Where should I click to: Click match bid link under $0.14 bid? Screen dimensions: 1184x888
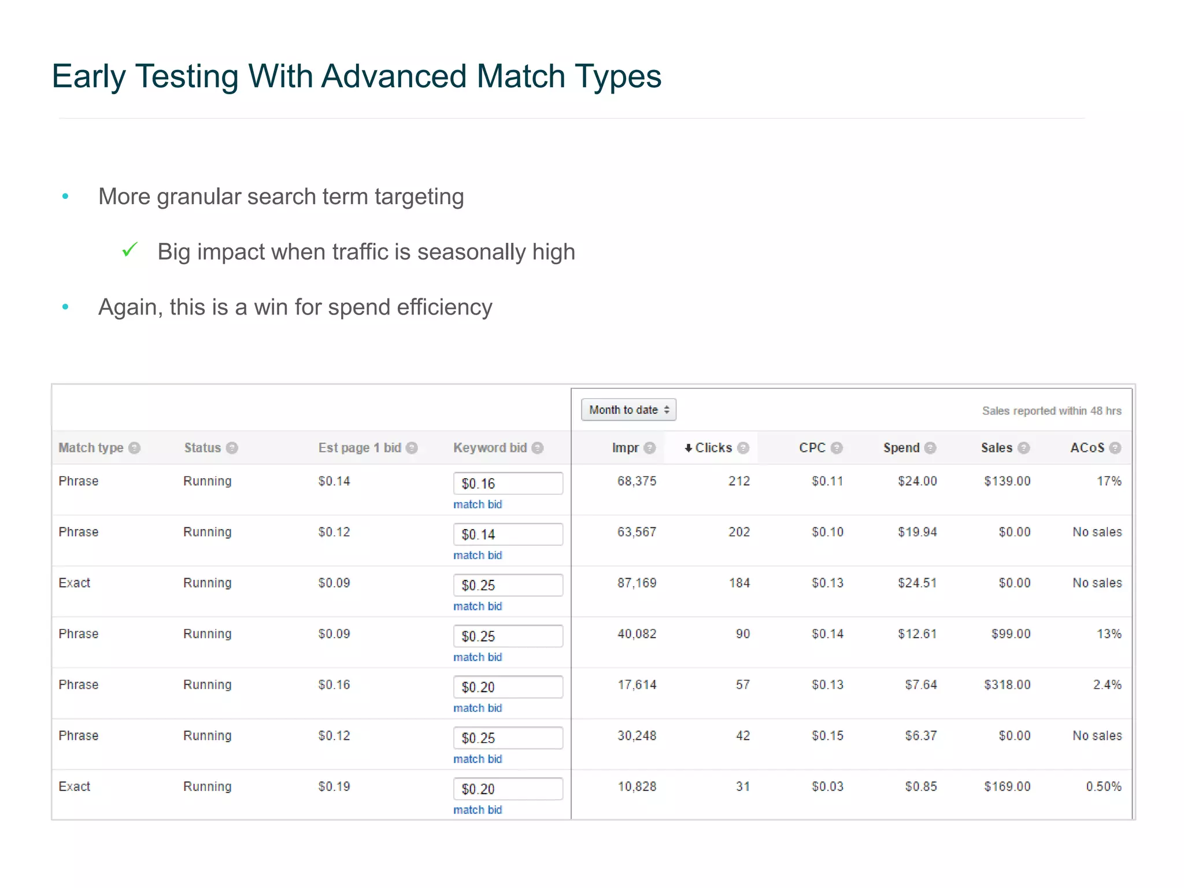[x=478, y=556]
